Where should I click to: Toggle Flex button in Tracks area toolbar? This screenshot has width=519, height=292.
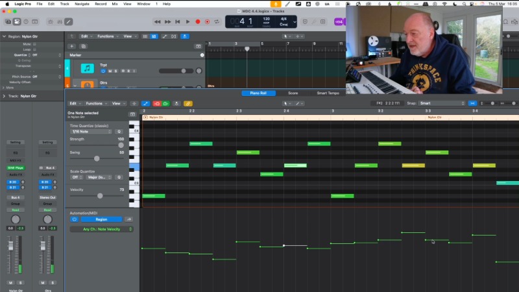point(174,36)
